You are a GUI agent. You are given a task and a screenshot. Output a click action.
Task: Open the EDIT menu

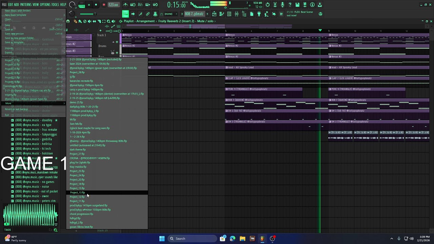[11, 4]
